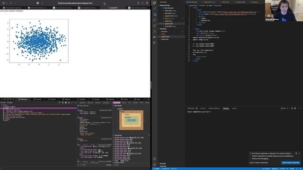Open a new Safari tab
The height and width of the screenshot is (170, 303).
tap(143, 3)
